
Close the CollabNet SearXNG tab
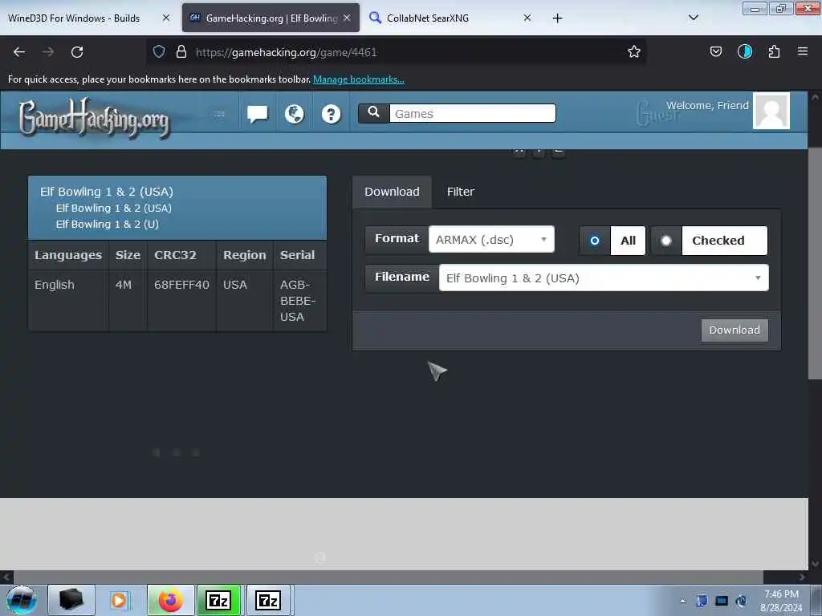(527, 18)
